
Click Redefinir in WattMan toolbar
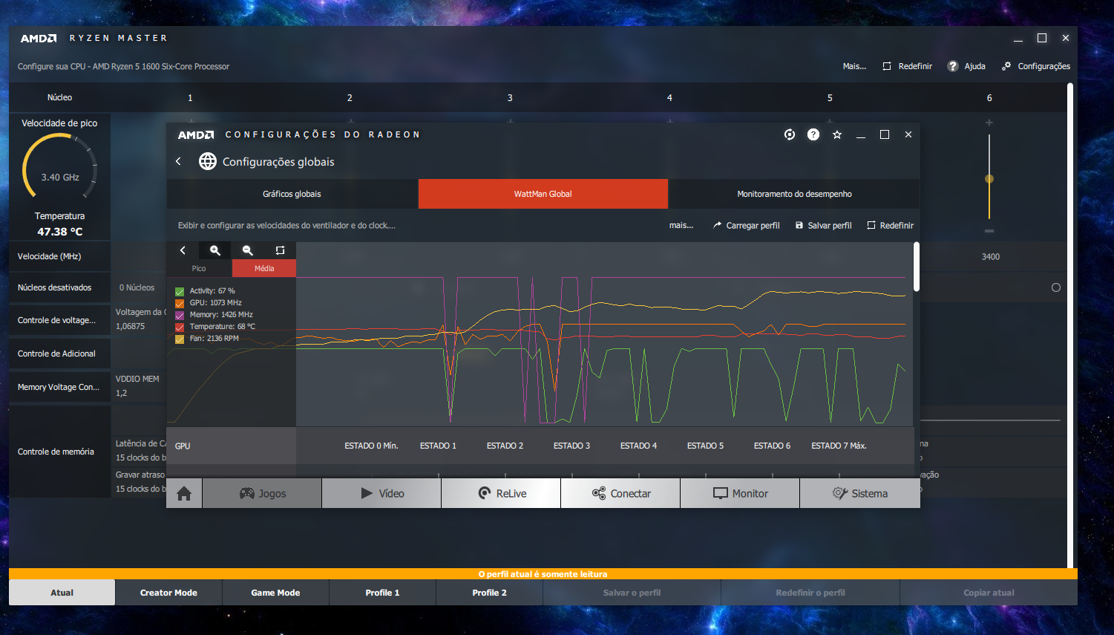point(891,225)
